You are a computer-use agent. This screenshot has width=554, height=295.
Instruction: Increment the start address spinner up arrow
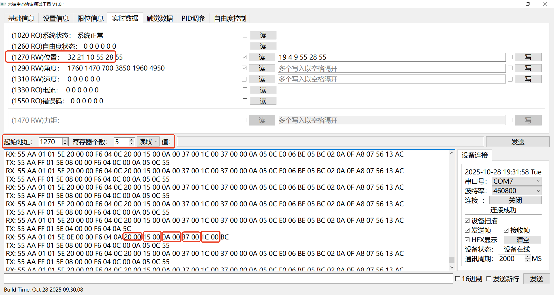click(65, 140)
